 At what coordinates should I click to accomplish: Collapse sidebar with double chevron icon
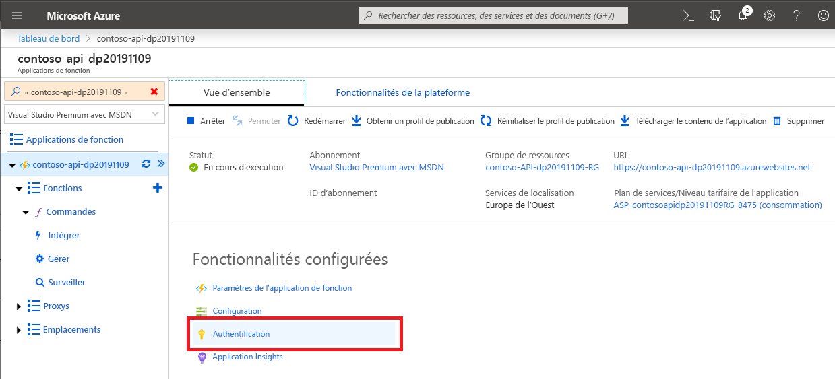pos(160,164)
